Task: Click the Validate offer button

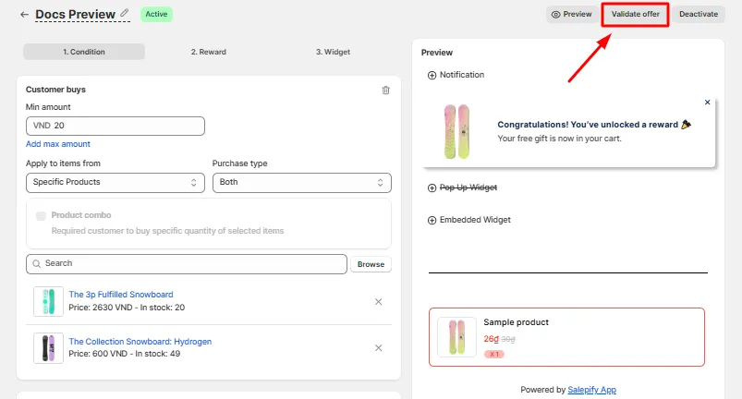Action: pos(635,14)
